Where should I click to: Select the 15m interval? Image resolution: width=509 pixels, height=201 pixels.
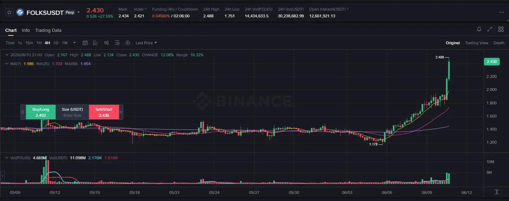[x=29, y=43]
